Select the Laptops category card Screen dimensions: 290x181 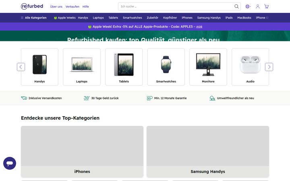pos(82,67)
